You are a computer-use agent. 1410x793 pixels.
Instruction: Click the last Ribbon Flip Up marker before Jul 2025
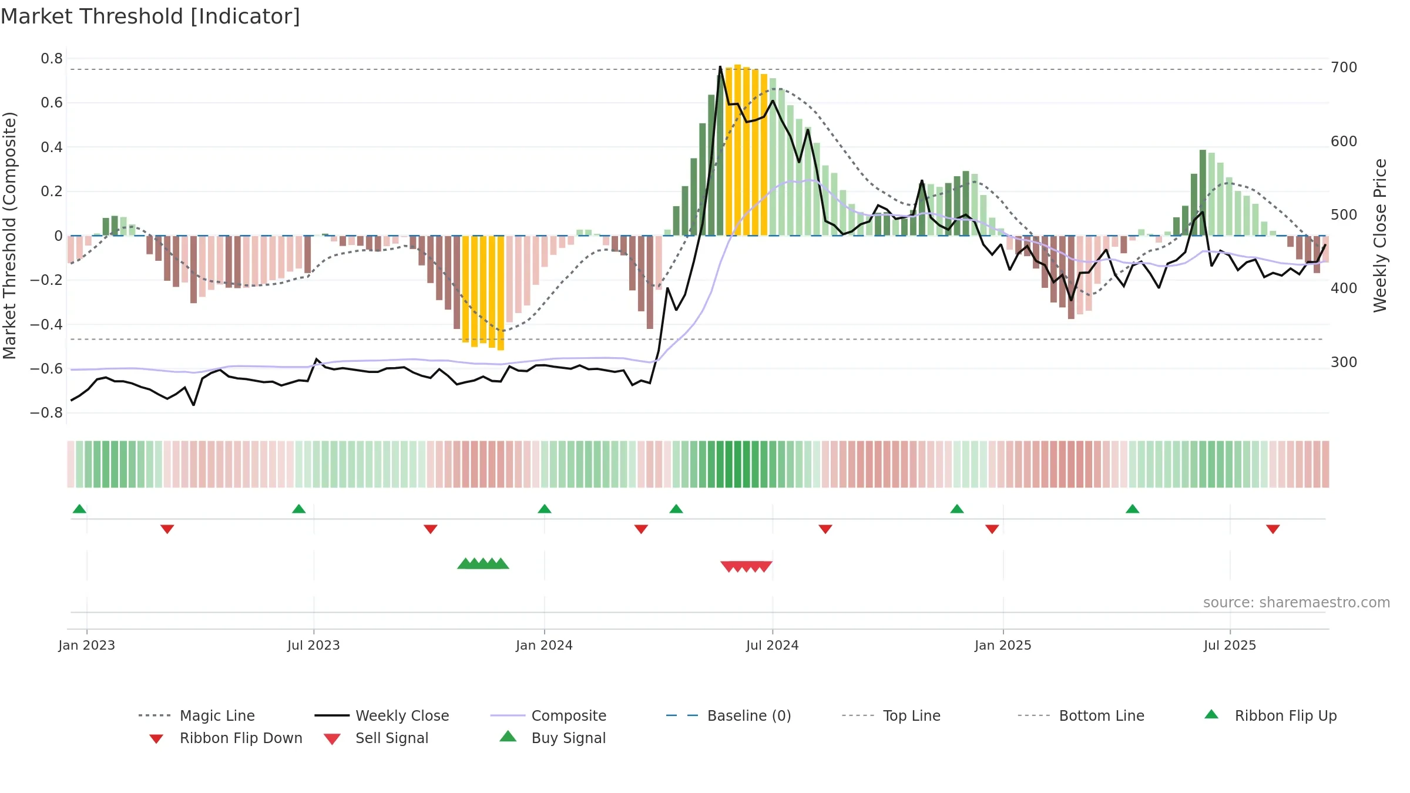1133,509
